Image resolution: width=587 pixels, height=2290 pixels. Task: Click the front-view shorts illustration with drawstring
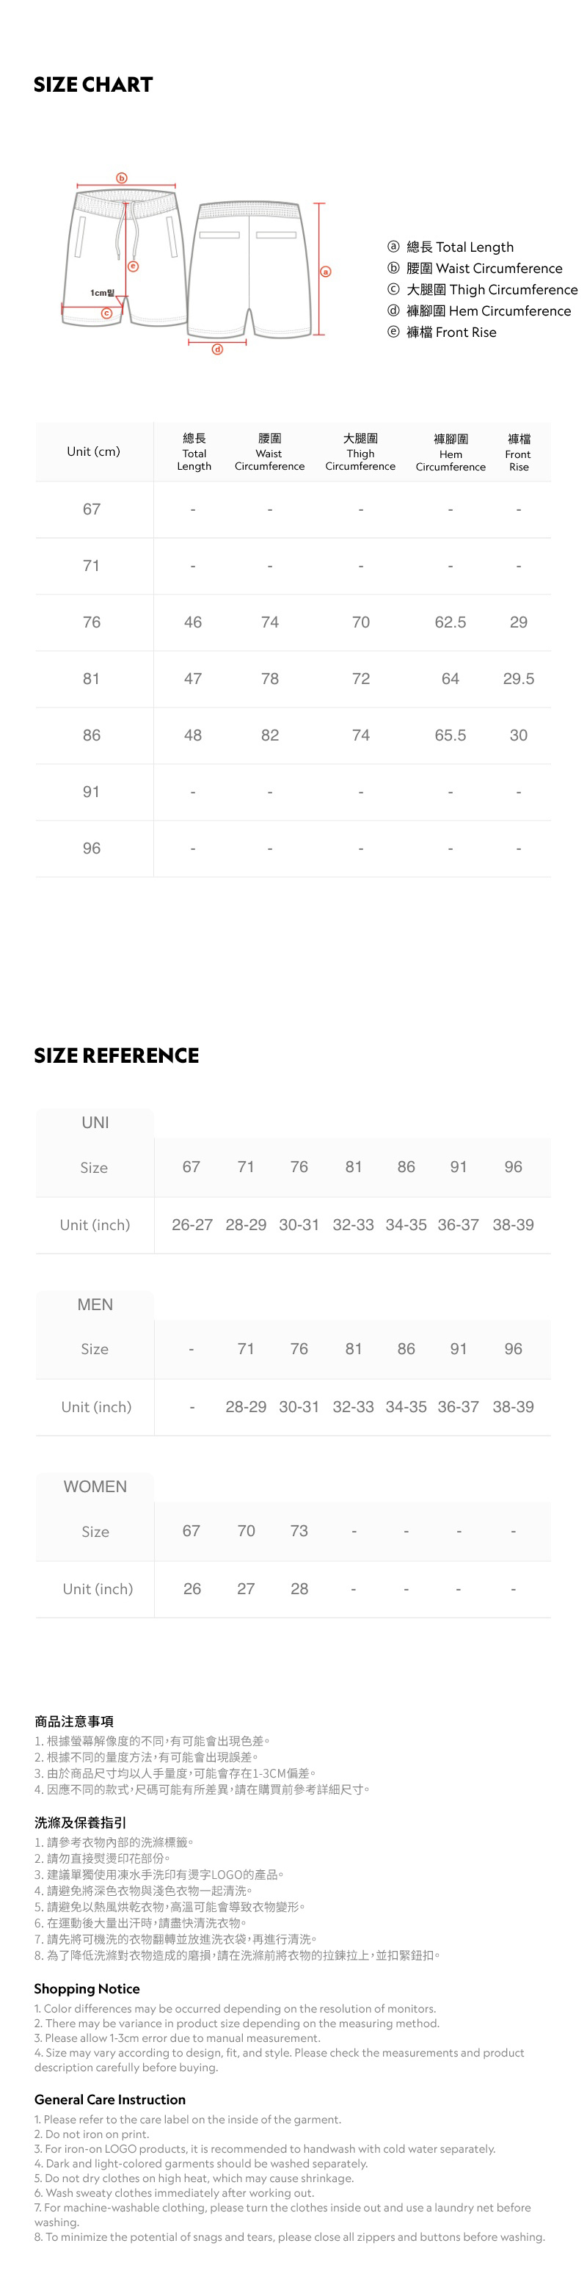tap(124, 258)
